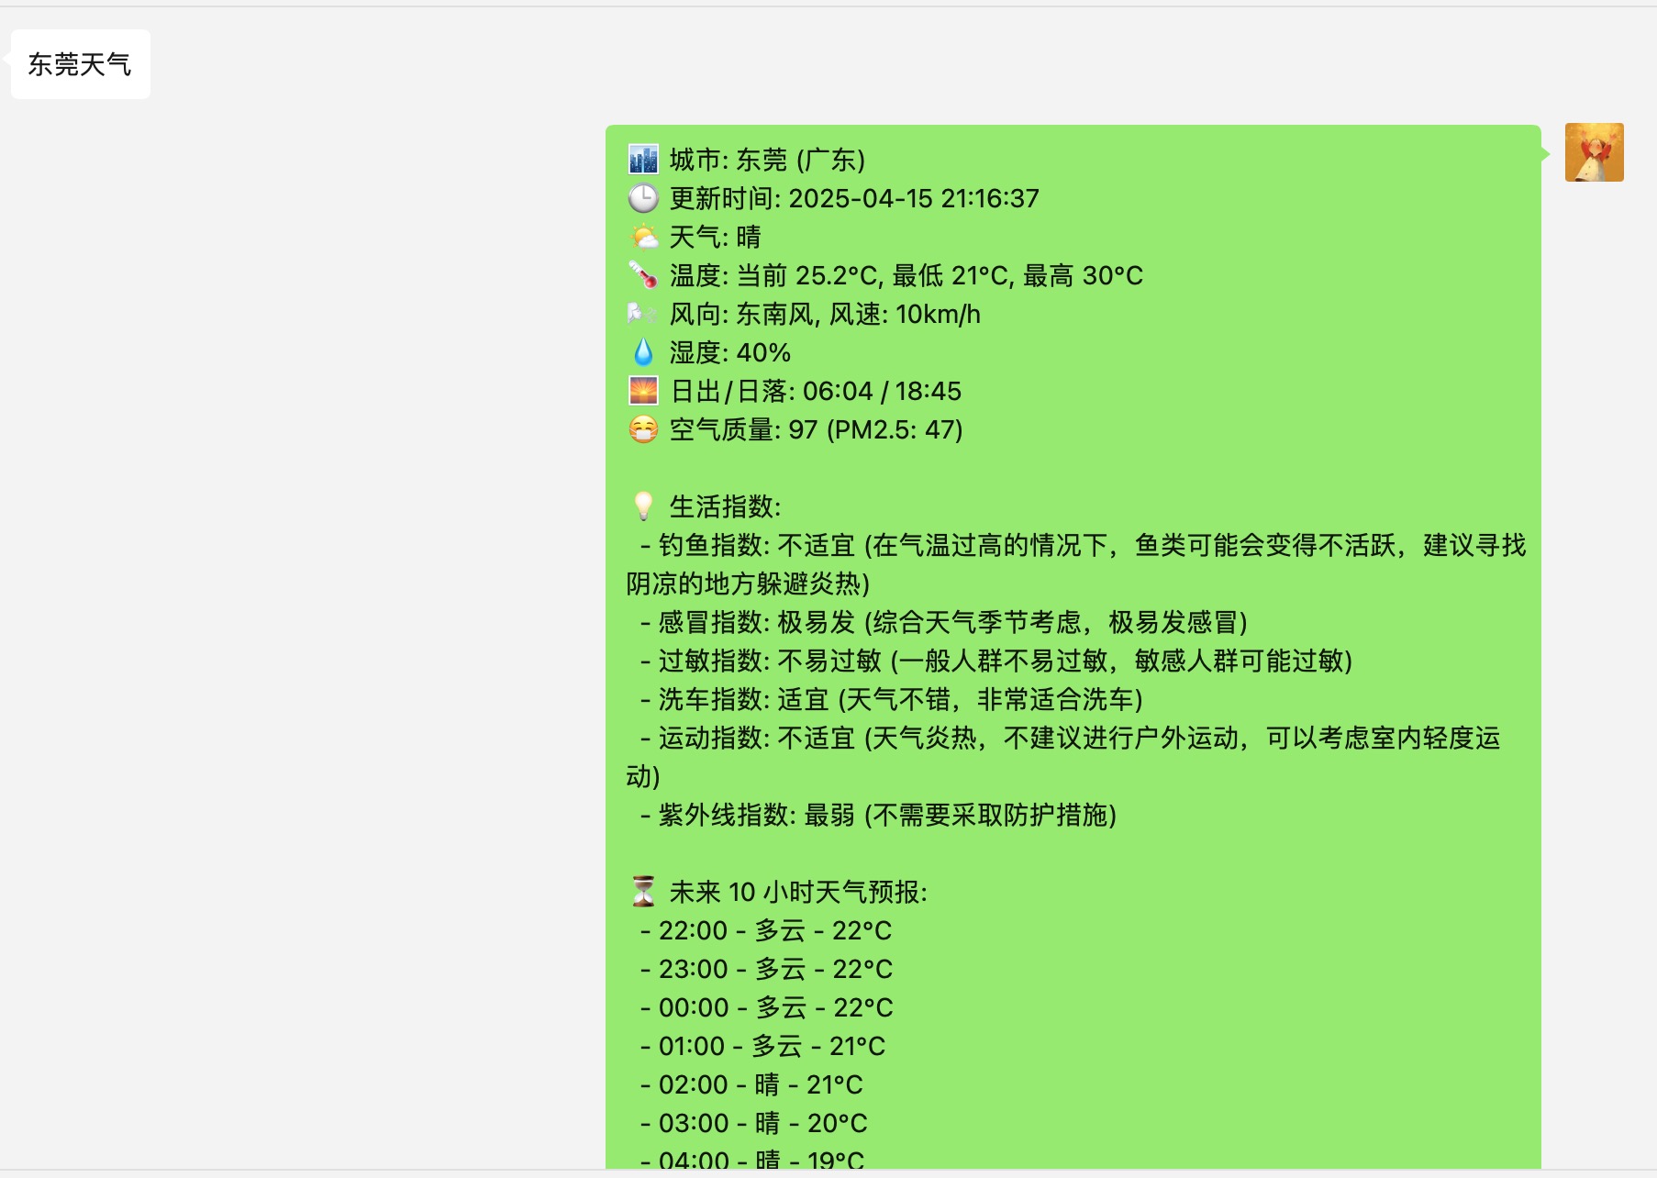Click the 过敏指数: 不易过敏 line

(996, 661)
